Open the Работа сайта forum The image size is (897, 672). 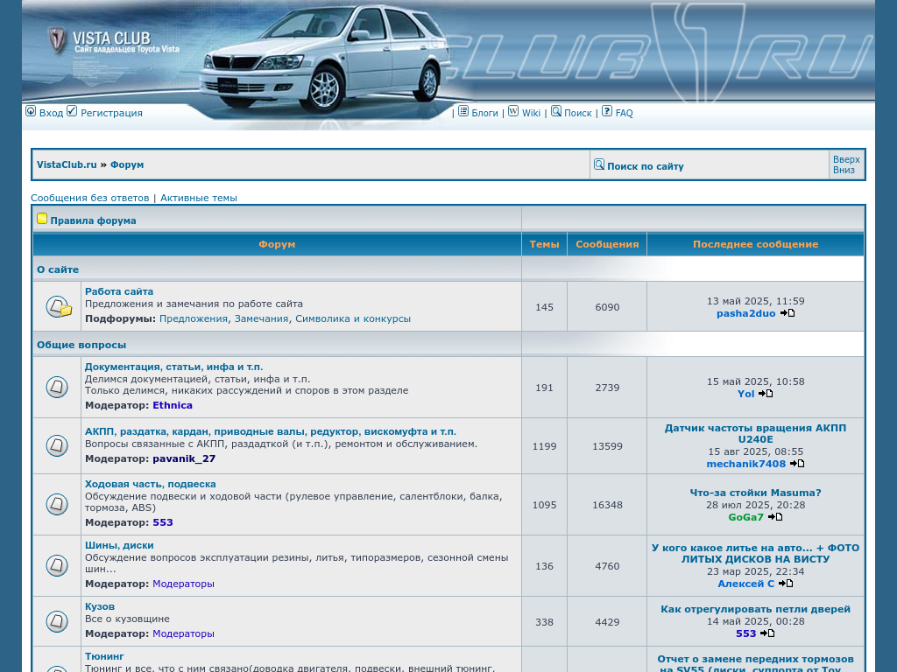pyautogui.click(x=119, y=291)
